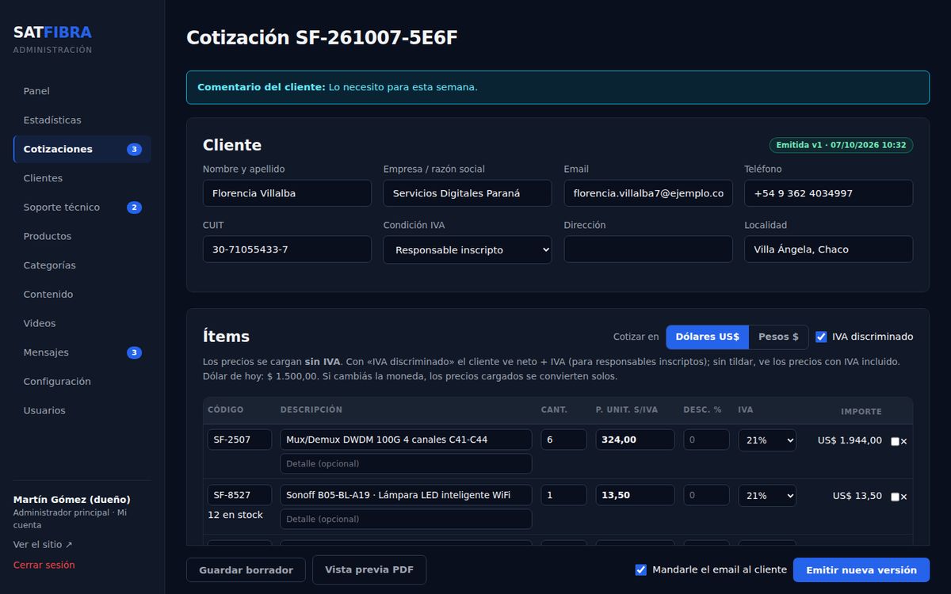Image resolution: width=951 pixels, height=594 pixels.
Task: Open IVA rate dropdown for SF-8527
Action: pyautogui.click(x=767, y=495)
